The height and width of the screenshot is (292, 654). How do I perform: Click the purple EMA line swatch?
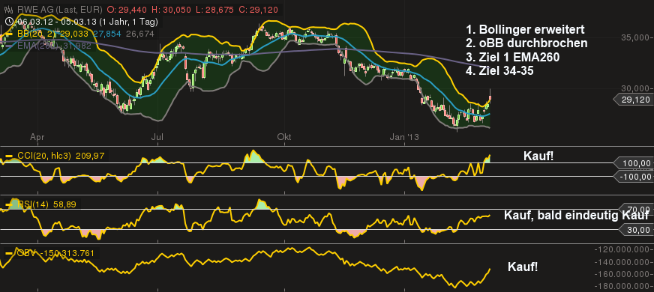[9, 46]
